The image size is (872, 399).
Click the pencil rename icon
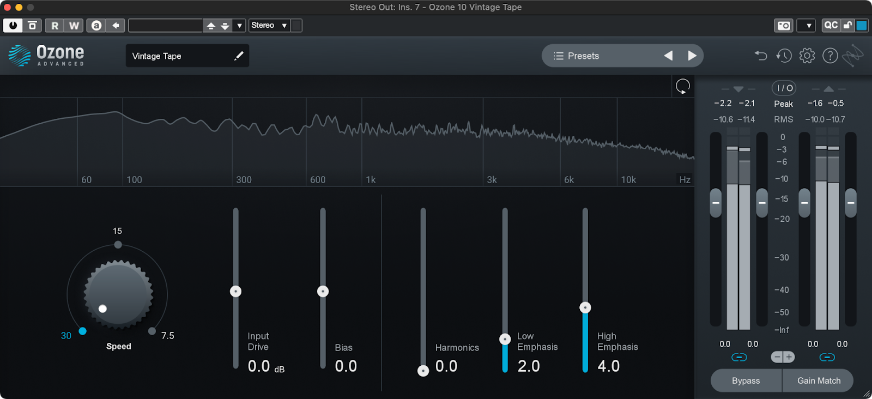coord(239,56)
